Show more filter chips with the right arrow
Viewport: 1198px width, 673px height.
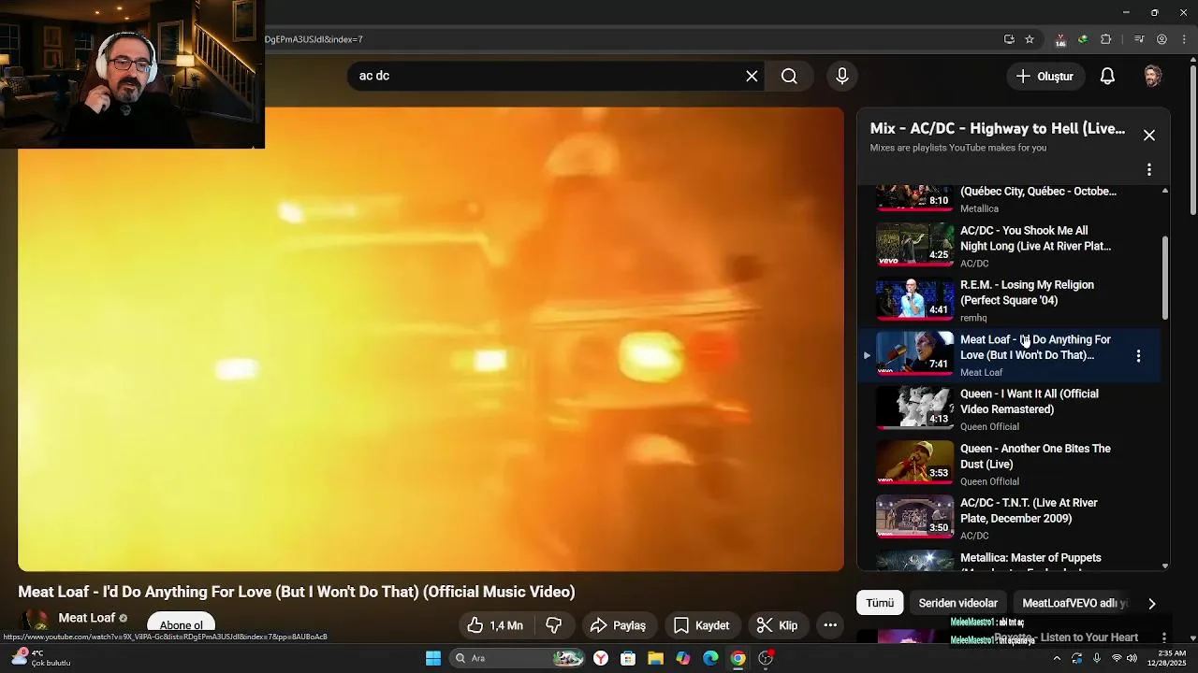click(1152, 604)
